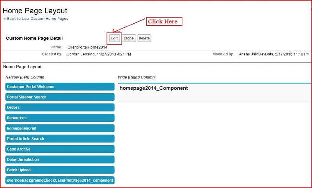Click the Home Page Layout main title
The image size is (312, 188).
point(35,11)
